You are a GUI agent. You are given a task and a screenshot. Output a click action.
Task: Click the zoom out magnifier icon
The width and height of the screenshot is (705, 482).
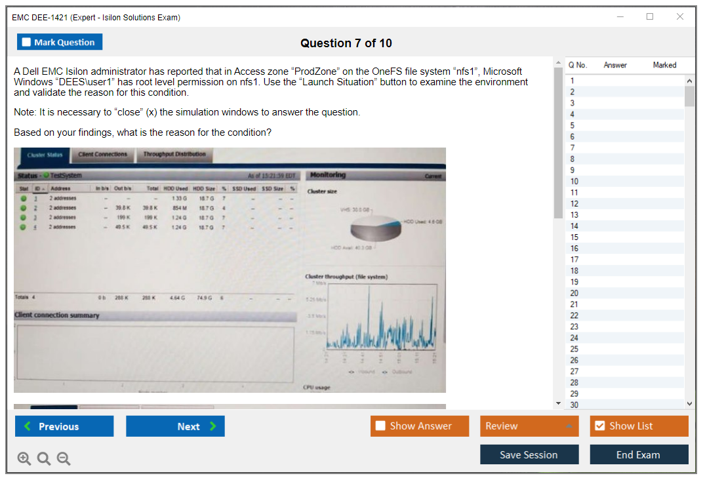point(64,459)
